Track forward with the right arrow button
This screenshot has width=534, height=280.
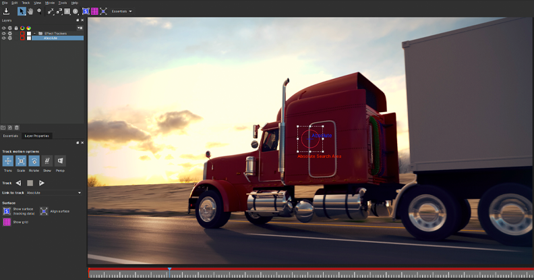(42, 183)
